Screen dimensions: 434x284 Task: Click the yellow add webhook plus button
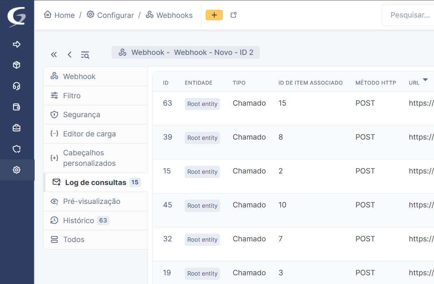click(214, 15)
